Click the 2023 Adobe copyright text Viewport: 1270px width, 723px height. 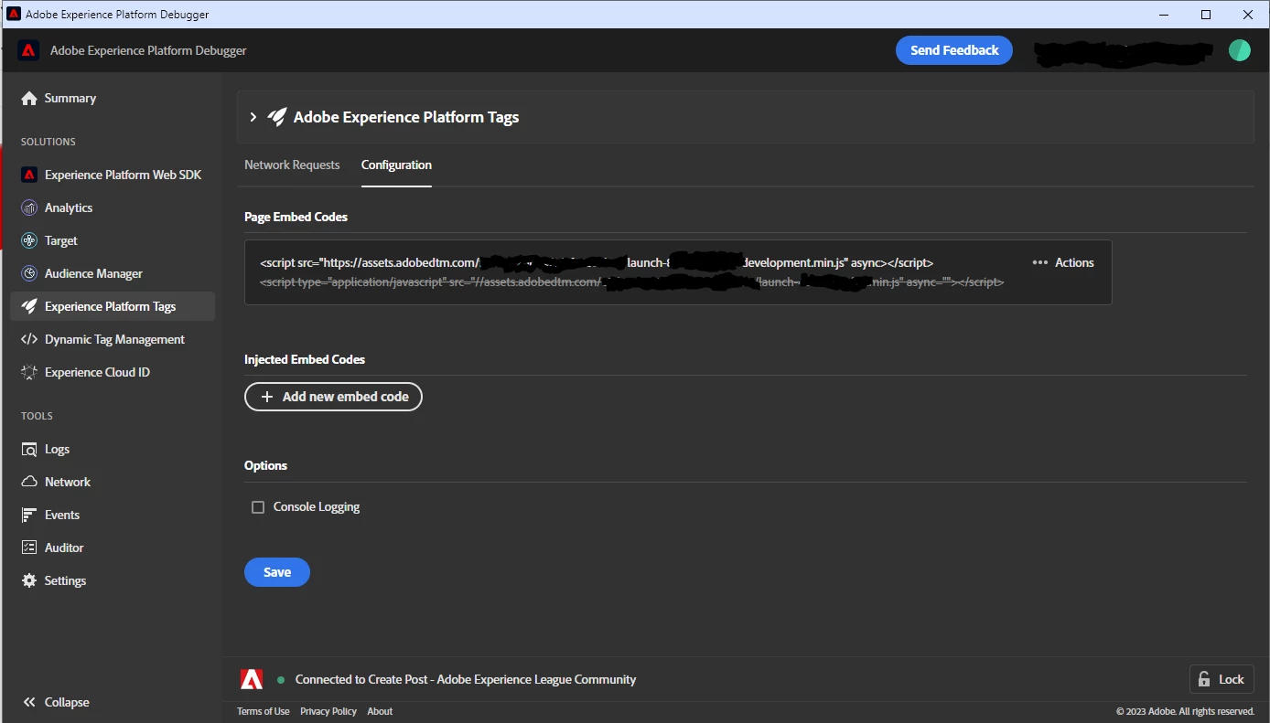pos(1185,711)
